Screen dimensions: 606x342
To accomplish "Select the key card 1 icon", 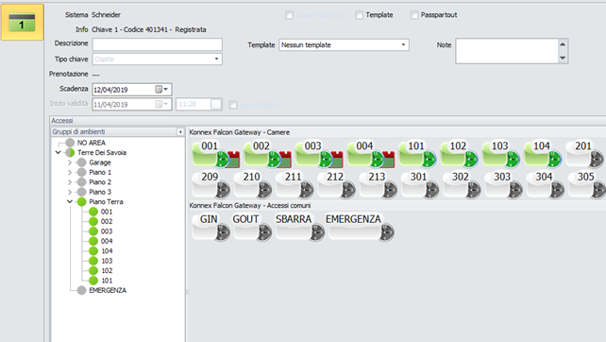I will tap(22, 22).
